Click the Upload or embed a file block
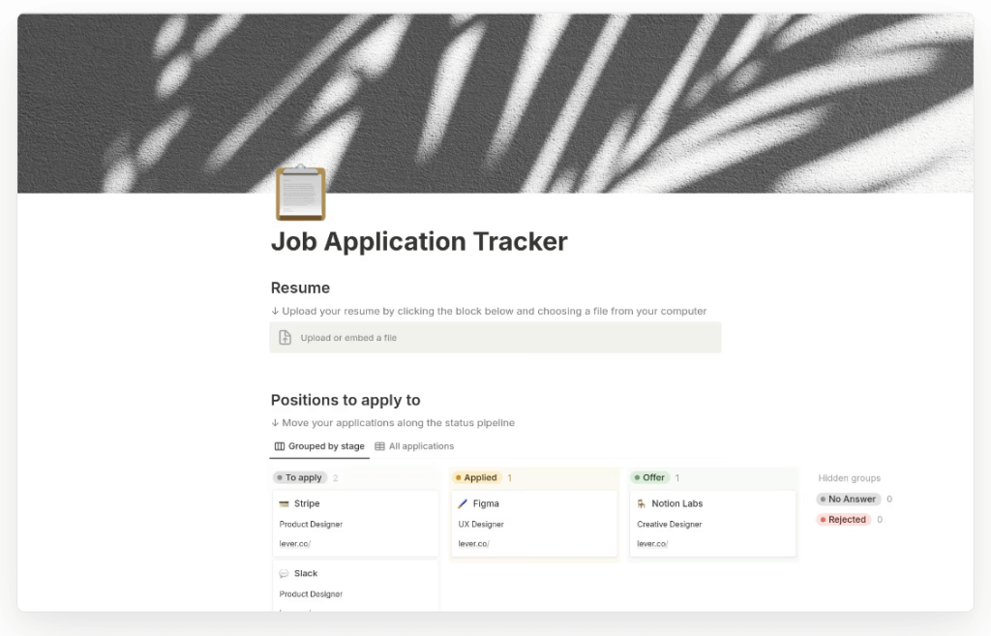 [495, 338]
